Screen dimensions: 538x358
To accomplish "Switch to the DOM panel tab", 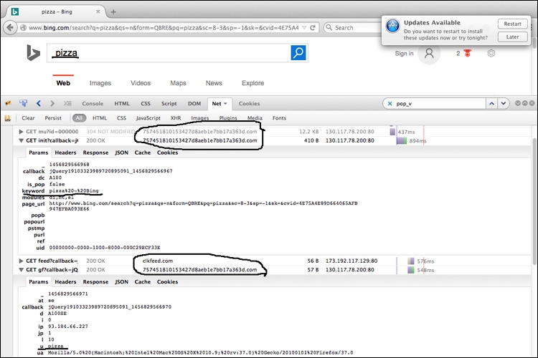I will tap(194, 103).
